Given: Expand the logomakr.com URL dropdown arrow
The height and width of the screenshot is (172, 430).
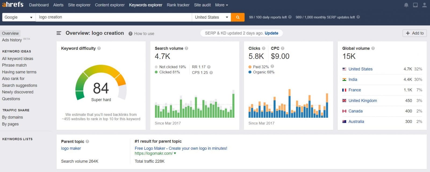Looking at the screenshot, I should coord(175,154).
